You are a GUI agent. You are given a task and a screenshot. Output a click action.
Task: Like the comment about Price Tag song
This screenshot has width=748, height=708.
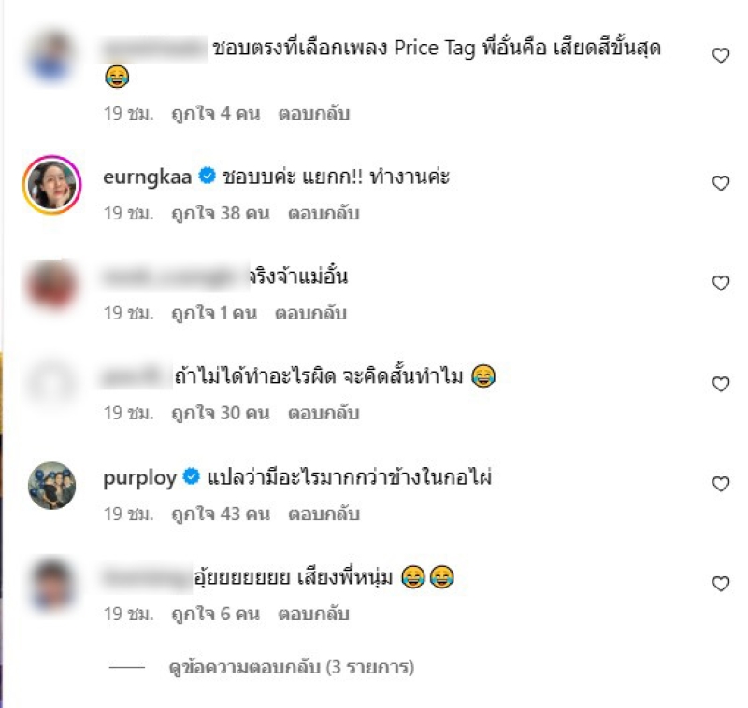(720, 55)
